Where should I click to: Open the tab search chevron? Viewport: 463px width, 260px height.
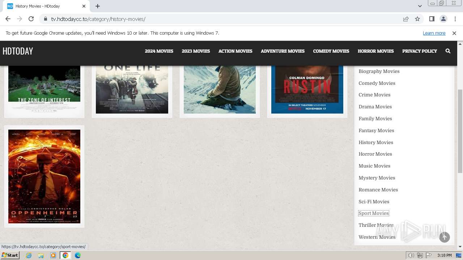[420, 6]
